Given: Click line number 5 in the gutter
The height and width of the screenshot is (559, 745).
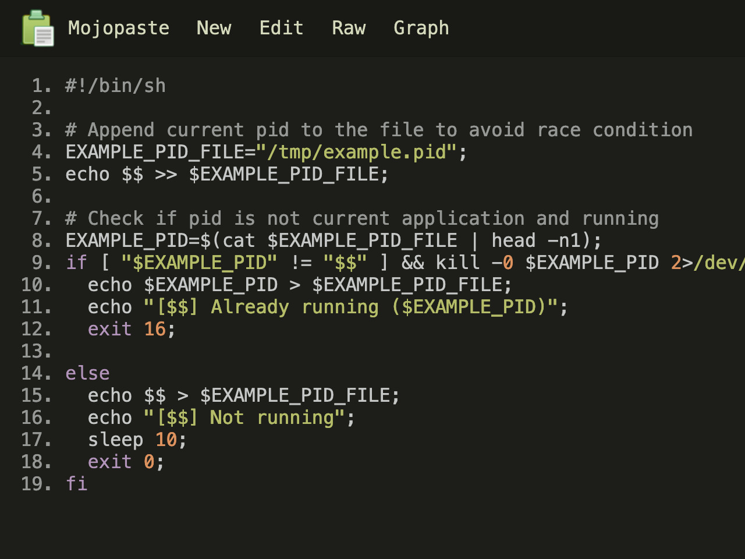Looking at the screenshot, I should tap(41, 174).
